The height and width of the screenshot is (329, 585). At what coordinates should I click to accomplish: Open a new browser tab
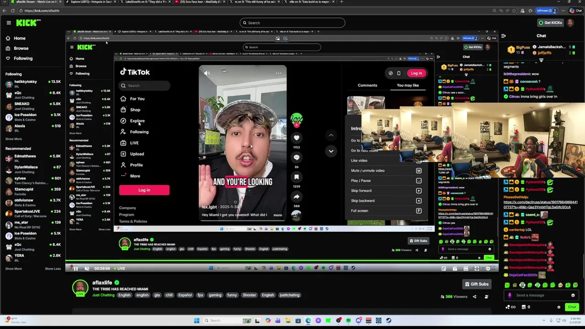341,2
